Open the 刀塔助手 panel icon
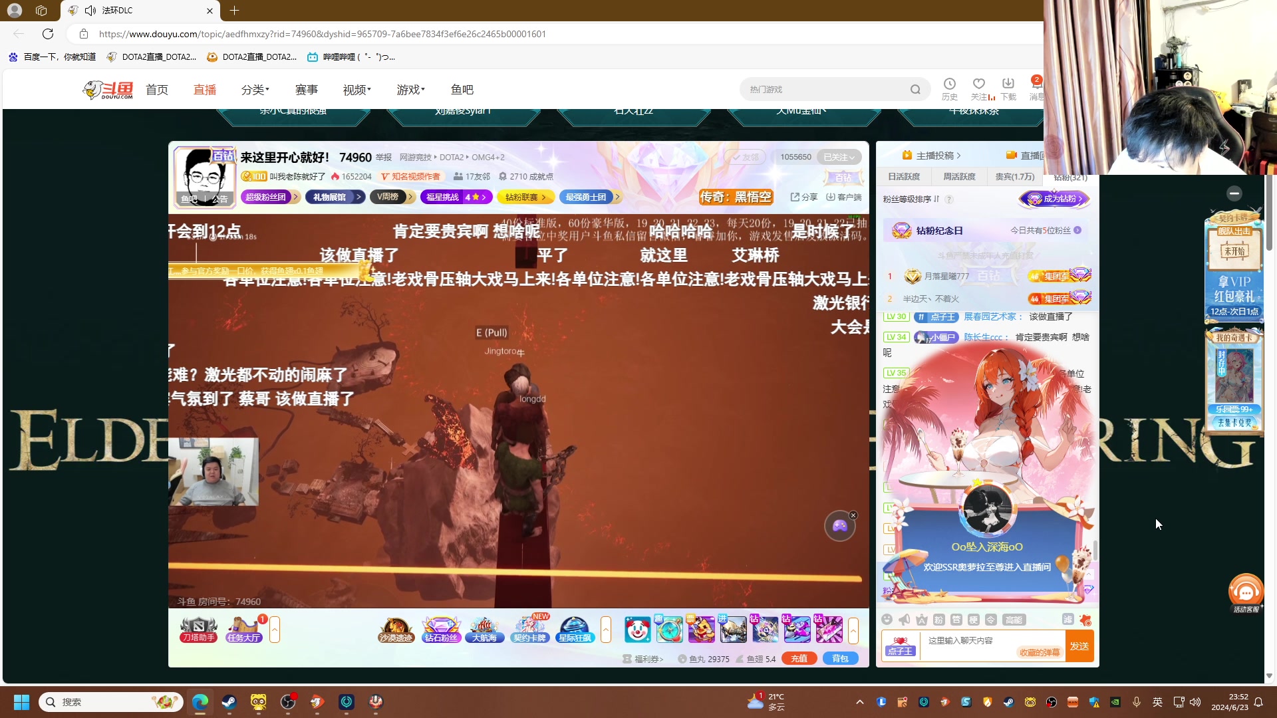This screenshot has width=1277, height=718. [x=198, y=630]
